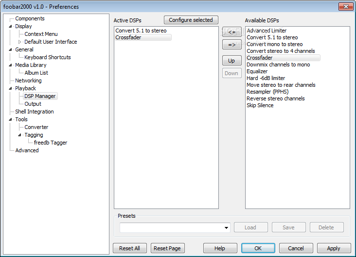Click the Delete preset button

click(x=326, y=227)
